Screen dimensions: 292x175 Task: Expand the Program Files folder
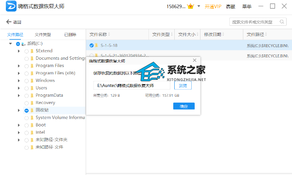18,66
